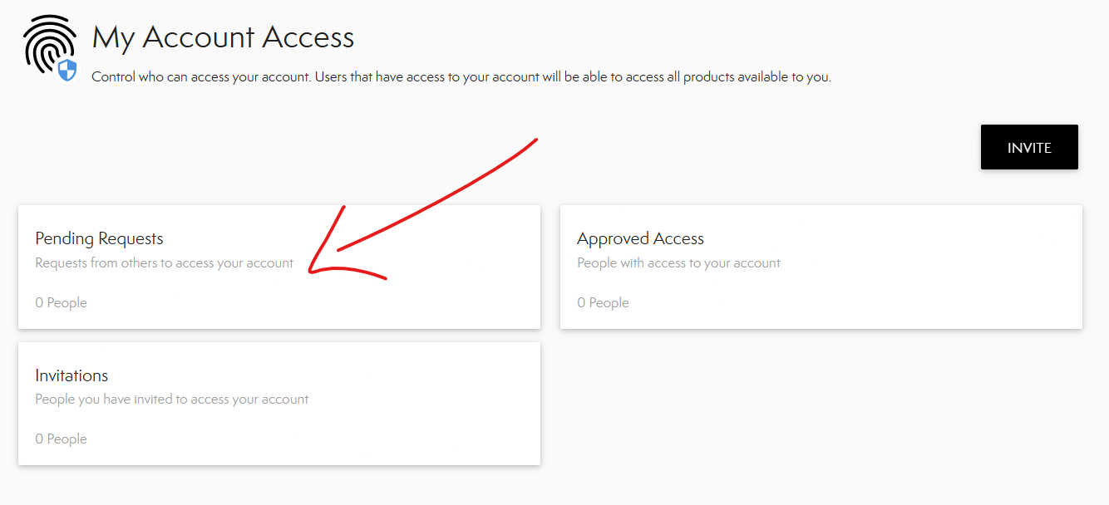Viewport: 1109px width, 505px height.
Task: Click "People you have invited" description text
Action: [x=171, y=400]
